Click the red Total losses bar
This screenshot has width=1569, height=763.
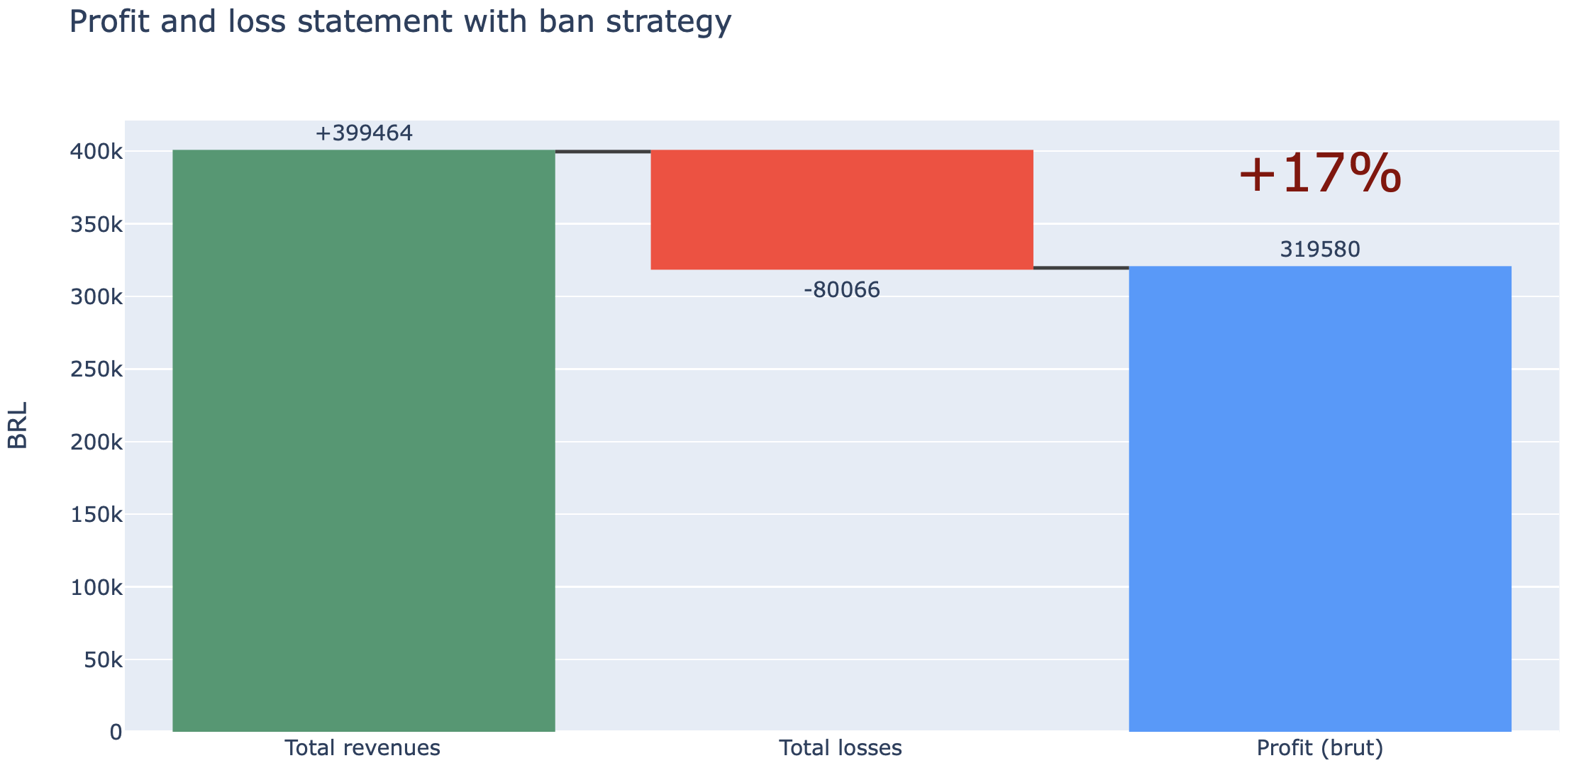pyautogui.click(x=841, y=209)
